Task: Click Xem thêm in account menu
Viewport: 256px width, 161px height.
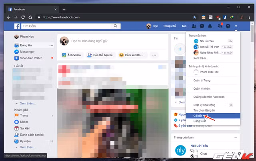Action: coord(200,58)
